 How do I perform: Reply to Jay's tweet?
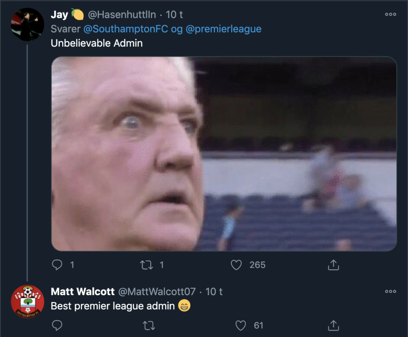click(58, 265)
